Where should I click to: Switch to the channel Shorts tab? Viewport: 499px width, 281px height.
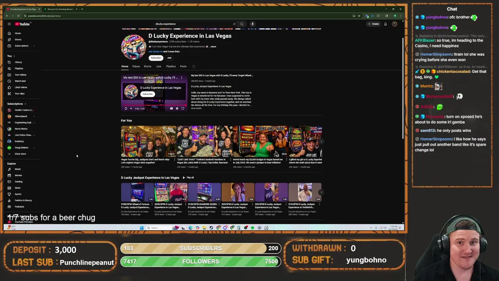tap(147, 66)
